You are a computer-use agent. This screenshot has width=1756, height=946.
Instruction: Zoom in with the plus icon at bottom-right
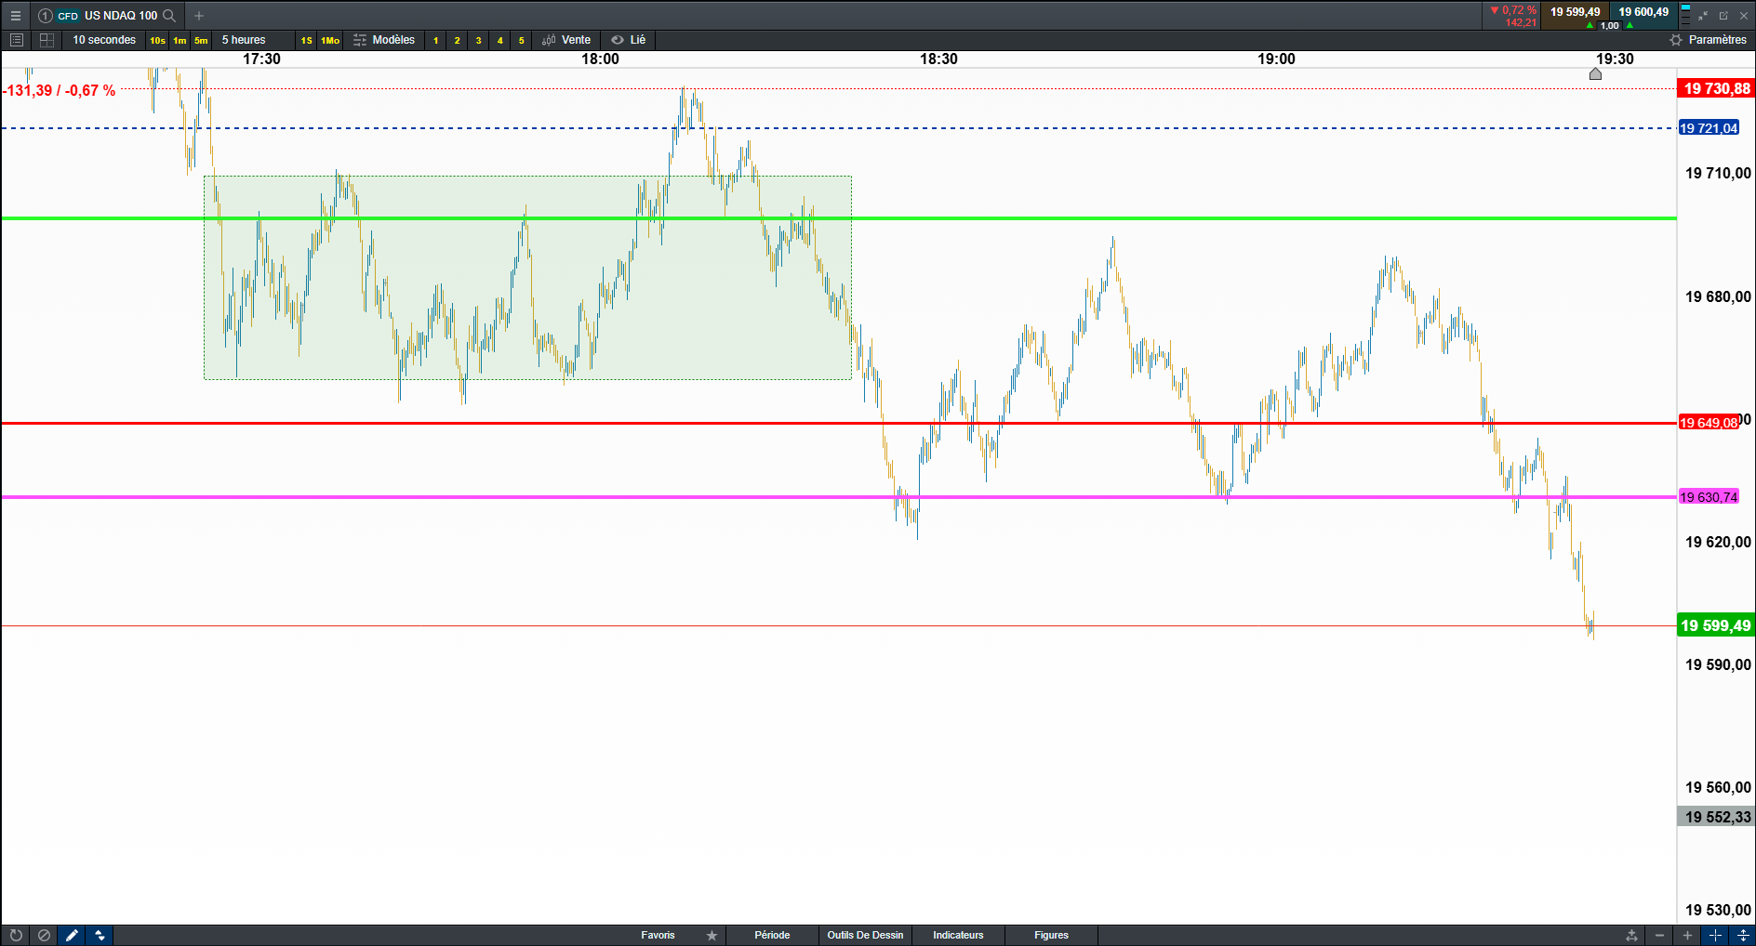[x=1687, y=936]
